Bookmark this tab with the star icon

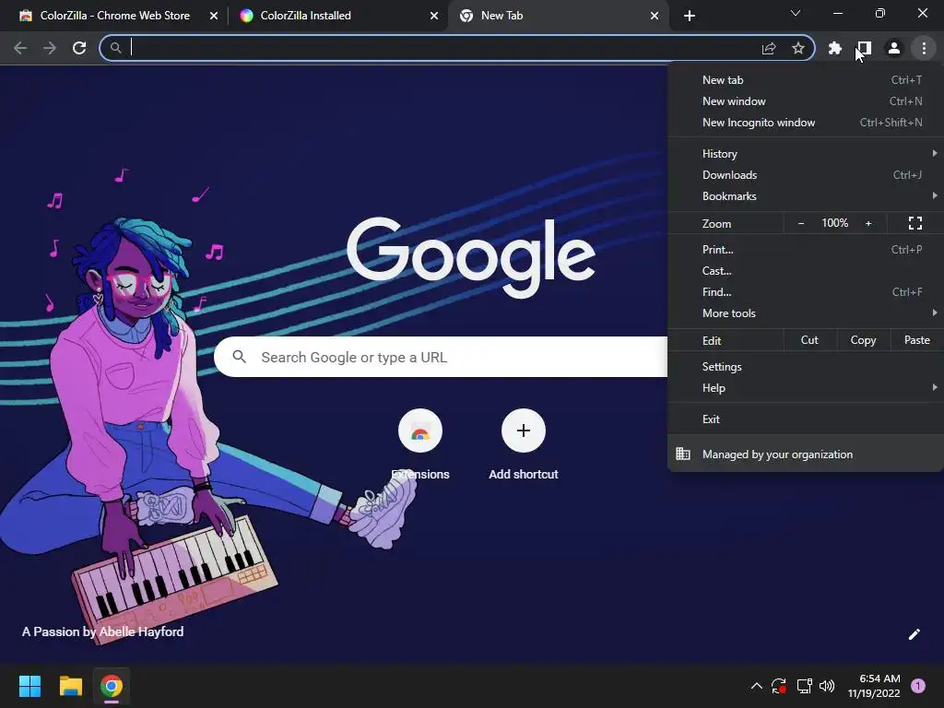[798, 48]
